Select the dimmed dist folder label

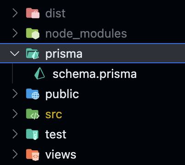(55, 13)
